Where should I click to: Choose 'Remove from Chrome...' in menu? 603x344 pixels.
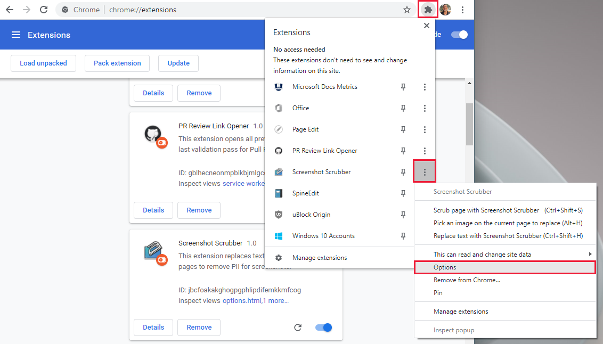(505, 280)
